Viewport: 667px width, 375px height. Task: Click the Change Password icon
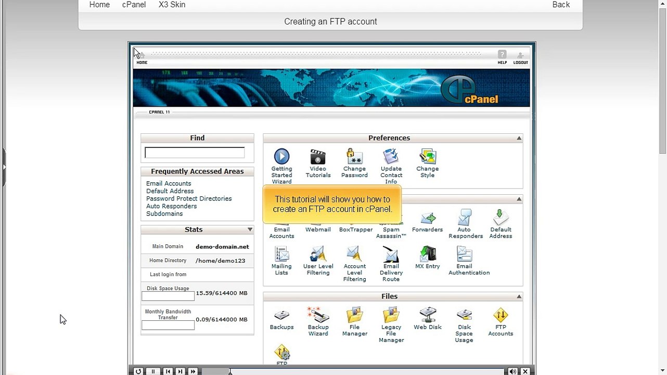point(354,157)
